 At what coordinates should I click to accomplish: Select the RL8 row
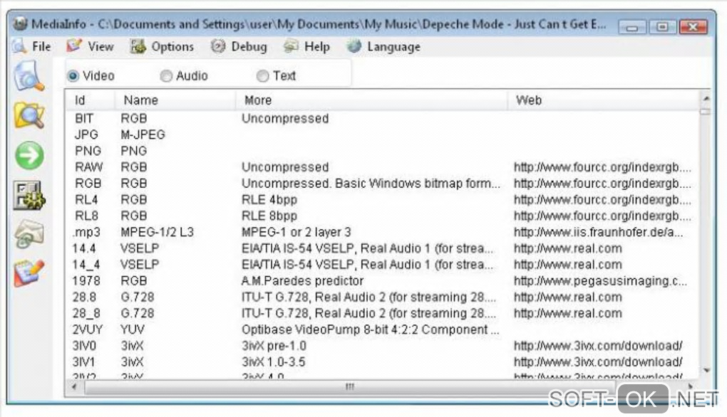[x=382, y=216]
